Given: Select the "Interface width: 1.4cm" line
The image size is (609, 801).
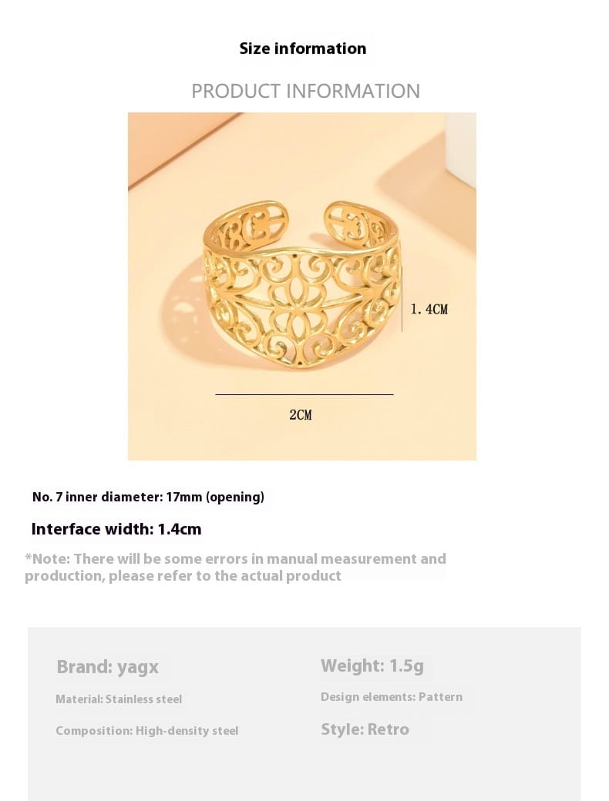Looking at the screenshot, I should pos(116,529).
